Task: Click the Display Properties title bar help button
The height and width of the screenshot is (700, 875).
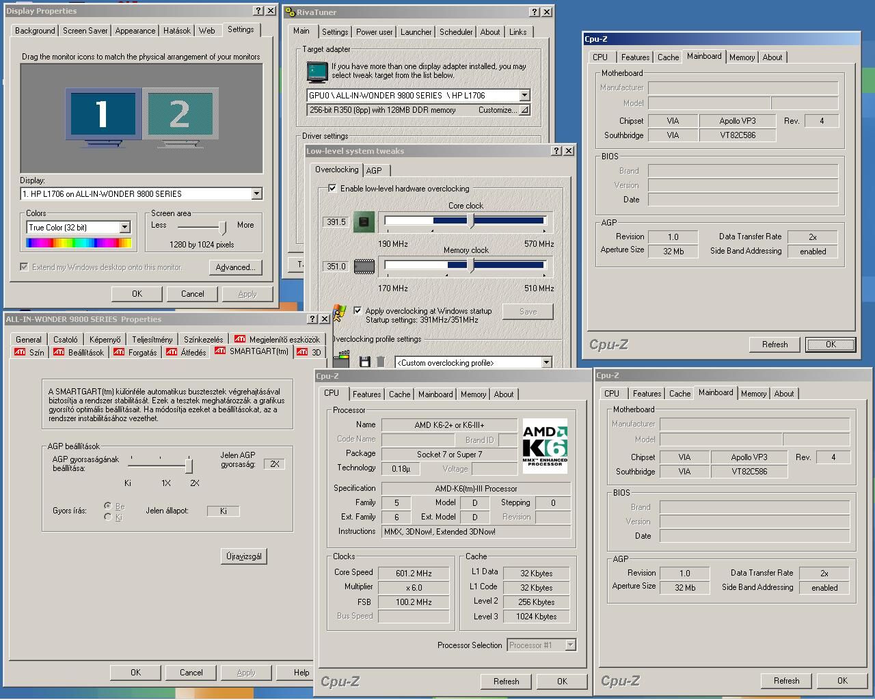Action: [258, 11]
